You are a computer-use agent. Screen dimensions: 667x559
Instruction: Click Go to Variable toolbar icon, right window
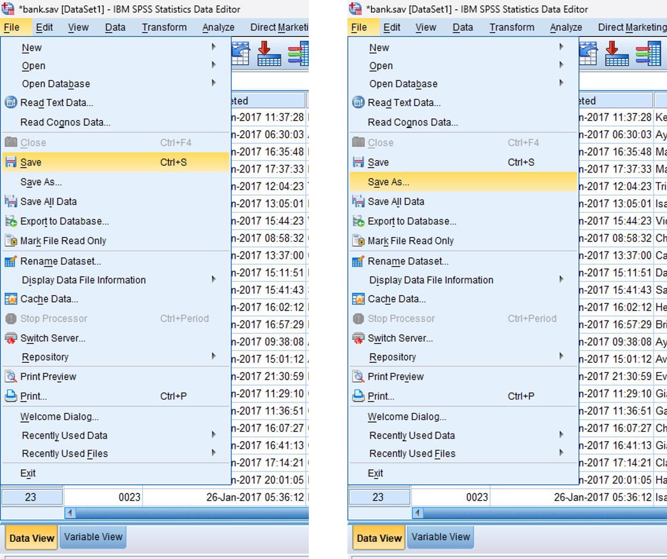tap(648, 54)
